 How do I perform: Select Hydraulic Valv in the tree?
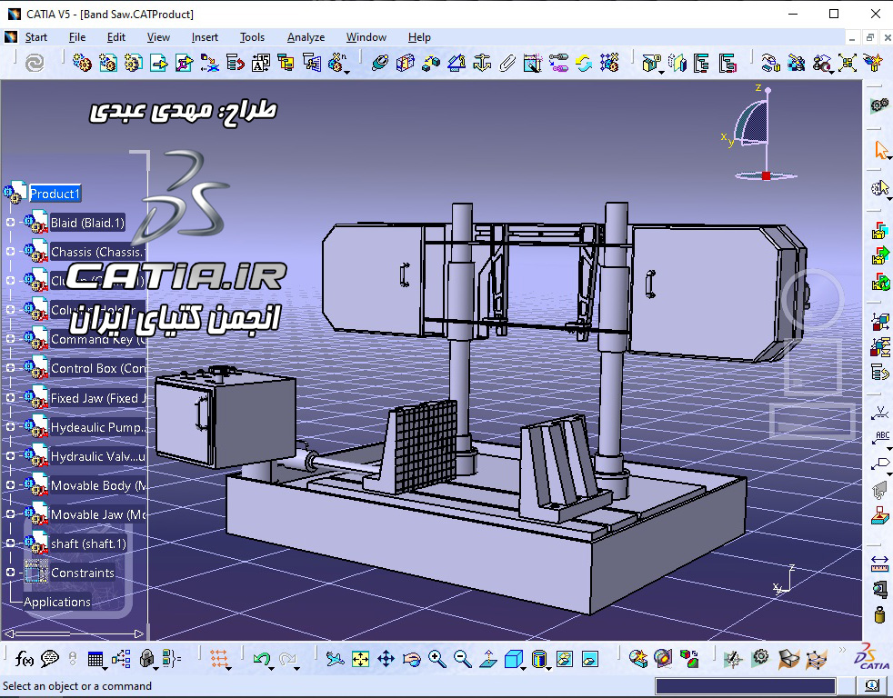(x=97, y=456)
